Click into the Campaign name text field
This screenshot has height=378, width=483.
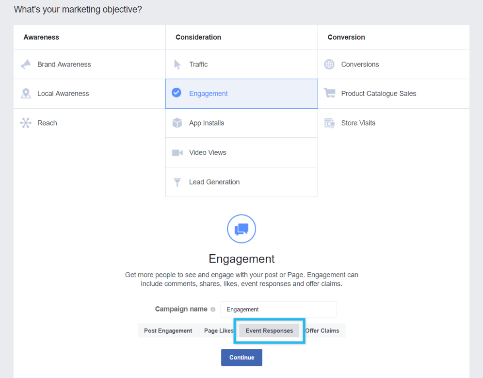278,310
